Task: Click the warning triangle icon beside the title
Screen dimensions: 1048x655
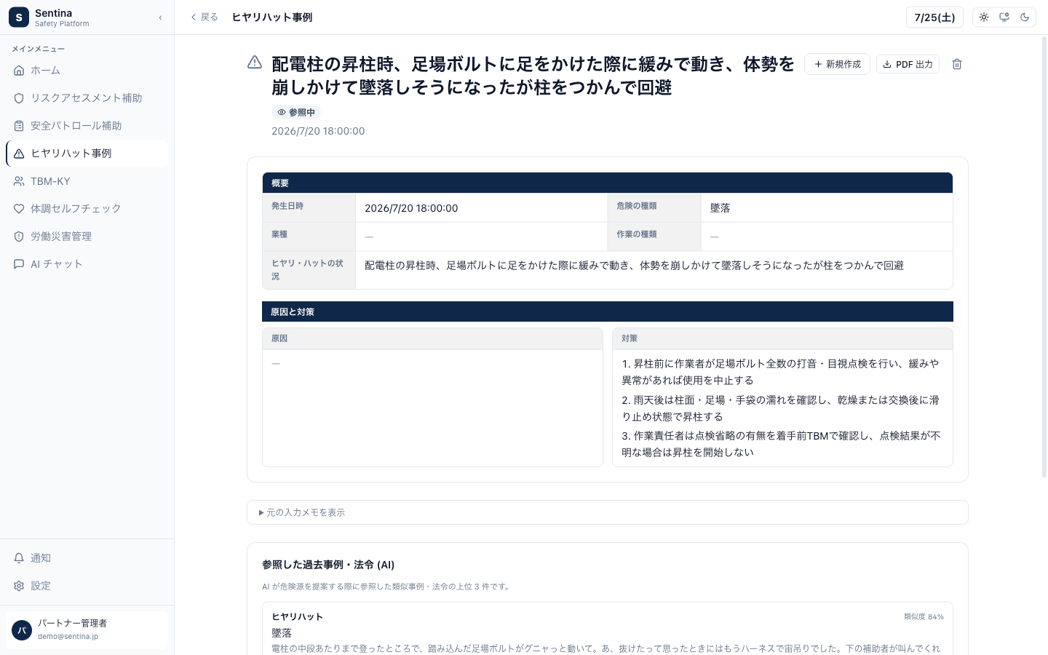Action: tap(255, 63)
